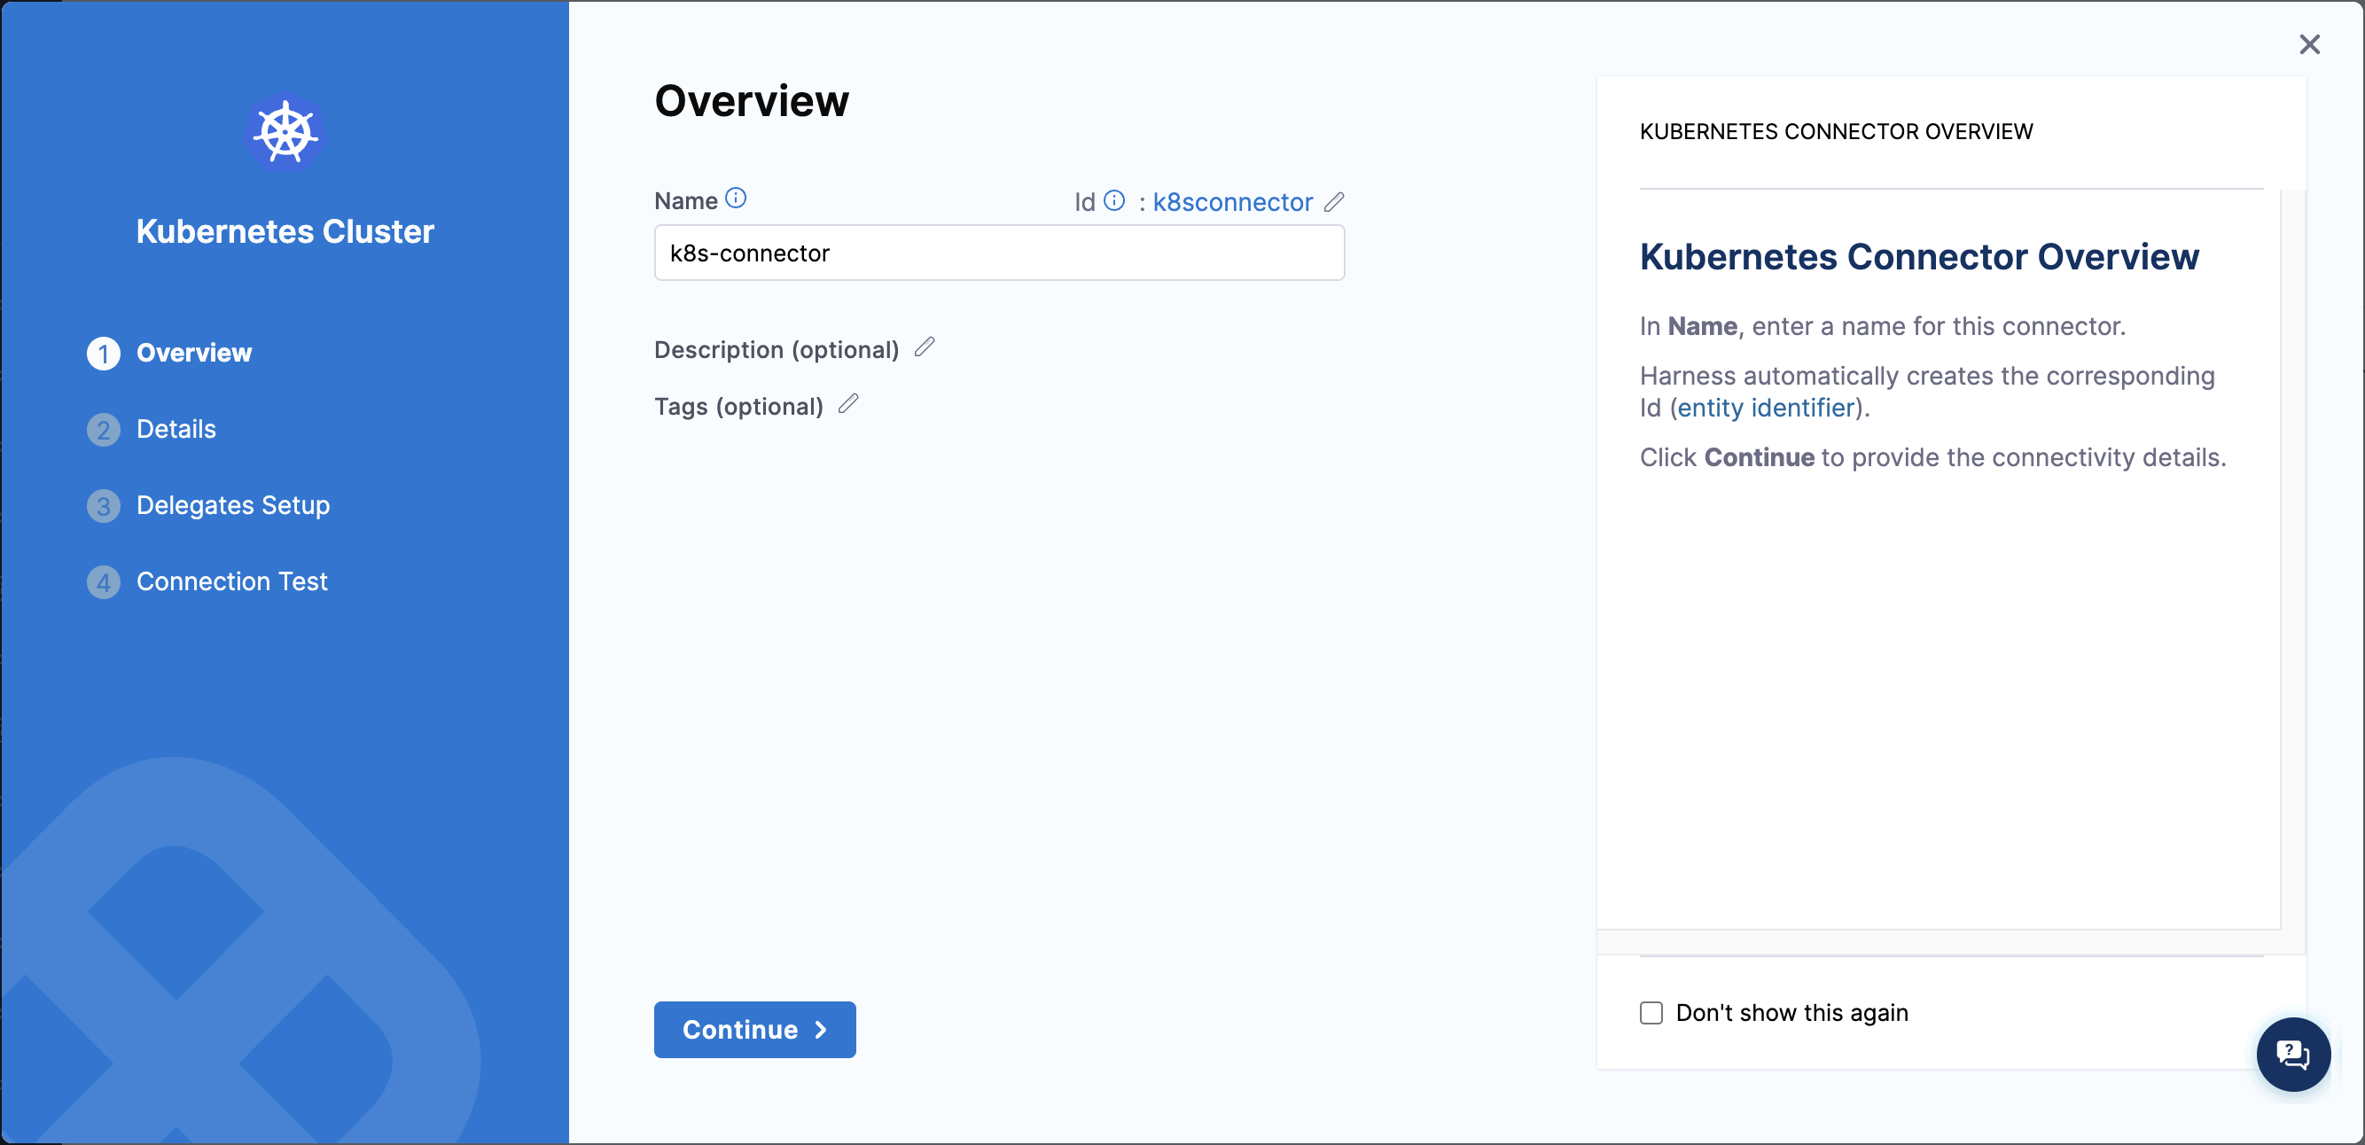This screenshot has height=1145, width=2365.
Task: Select the Delegates Setup step
Action: [232, 505]
